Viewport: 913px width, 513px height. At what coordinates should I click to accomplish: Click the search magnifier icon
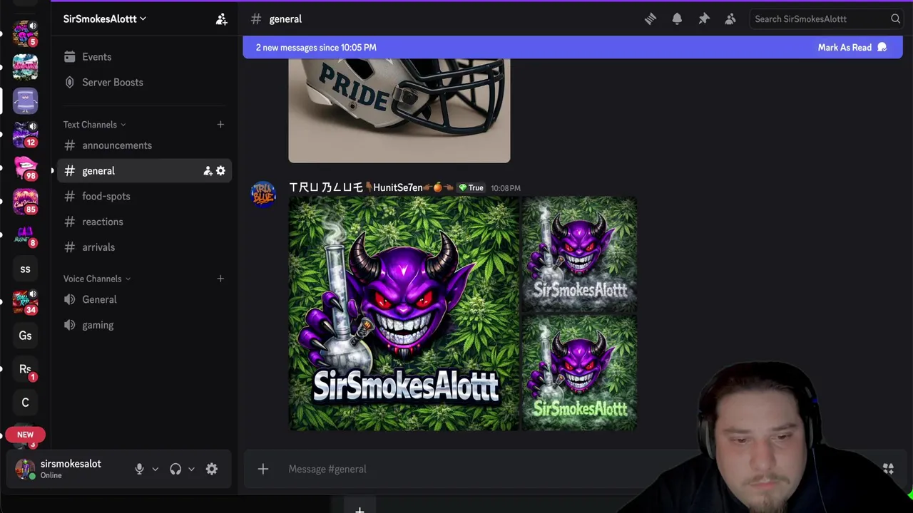(895, 19)
